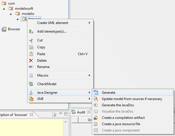Screen dimensions: 175x136
Task: Choose Create UML element from context menu
Action: point(60,23)
